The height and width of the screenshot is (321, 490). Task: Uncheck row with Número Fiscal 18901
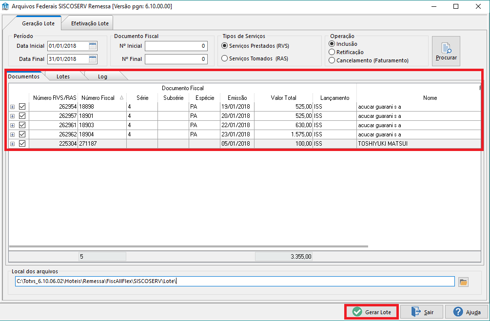22,116
